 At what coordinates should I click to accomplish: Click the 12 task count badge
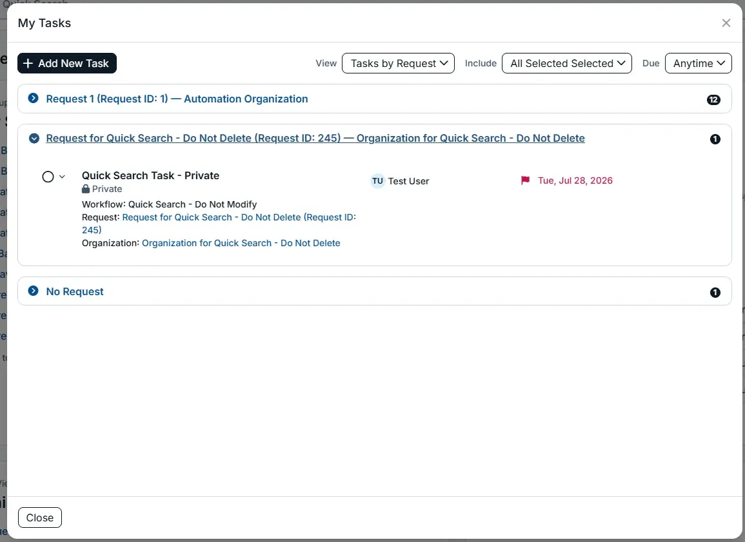pyautogui.click(x=713, y=100)
